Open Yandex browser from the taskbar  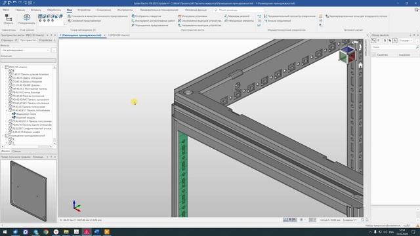tap(56, 231)
